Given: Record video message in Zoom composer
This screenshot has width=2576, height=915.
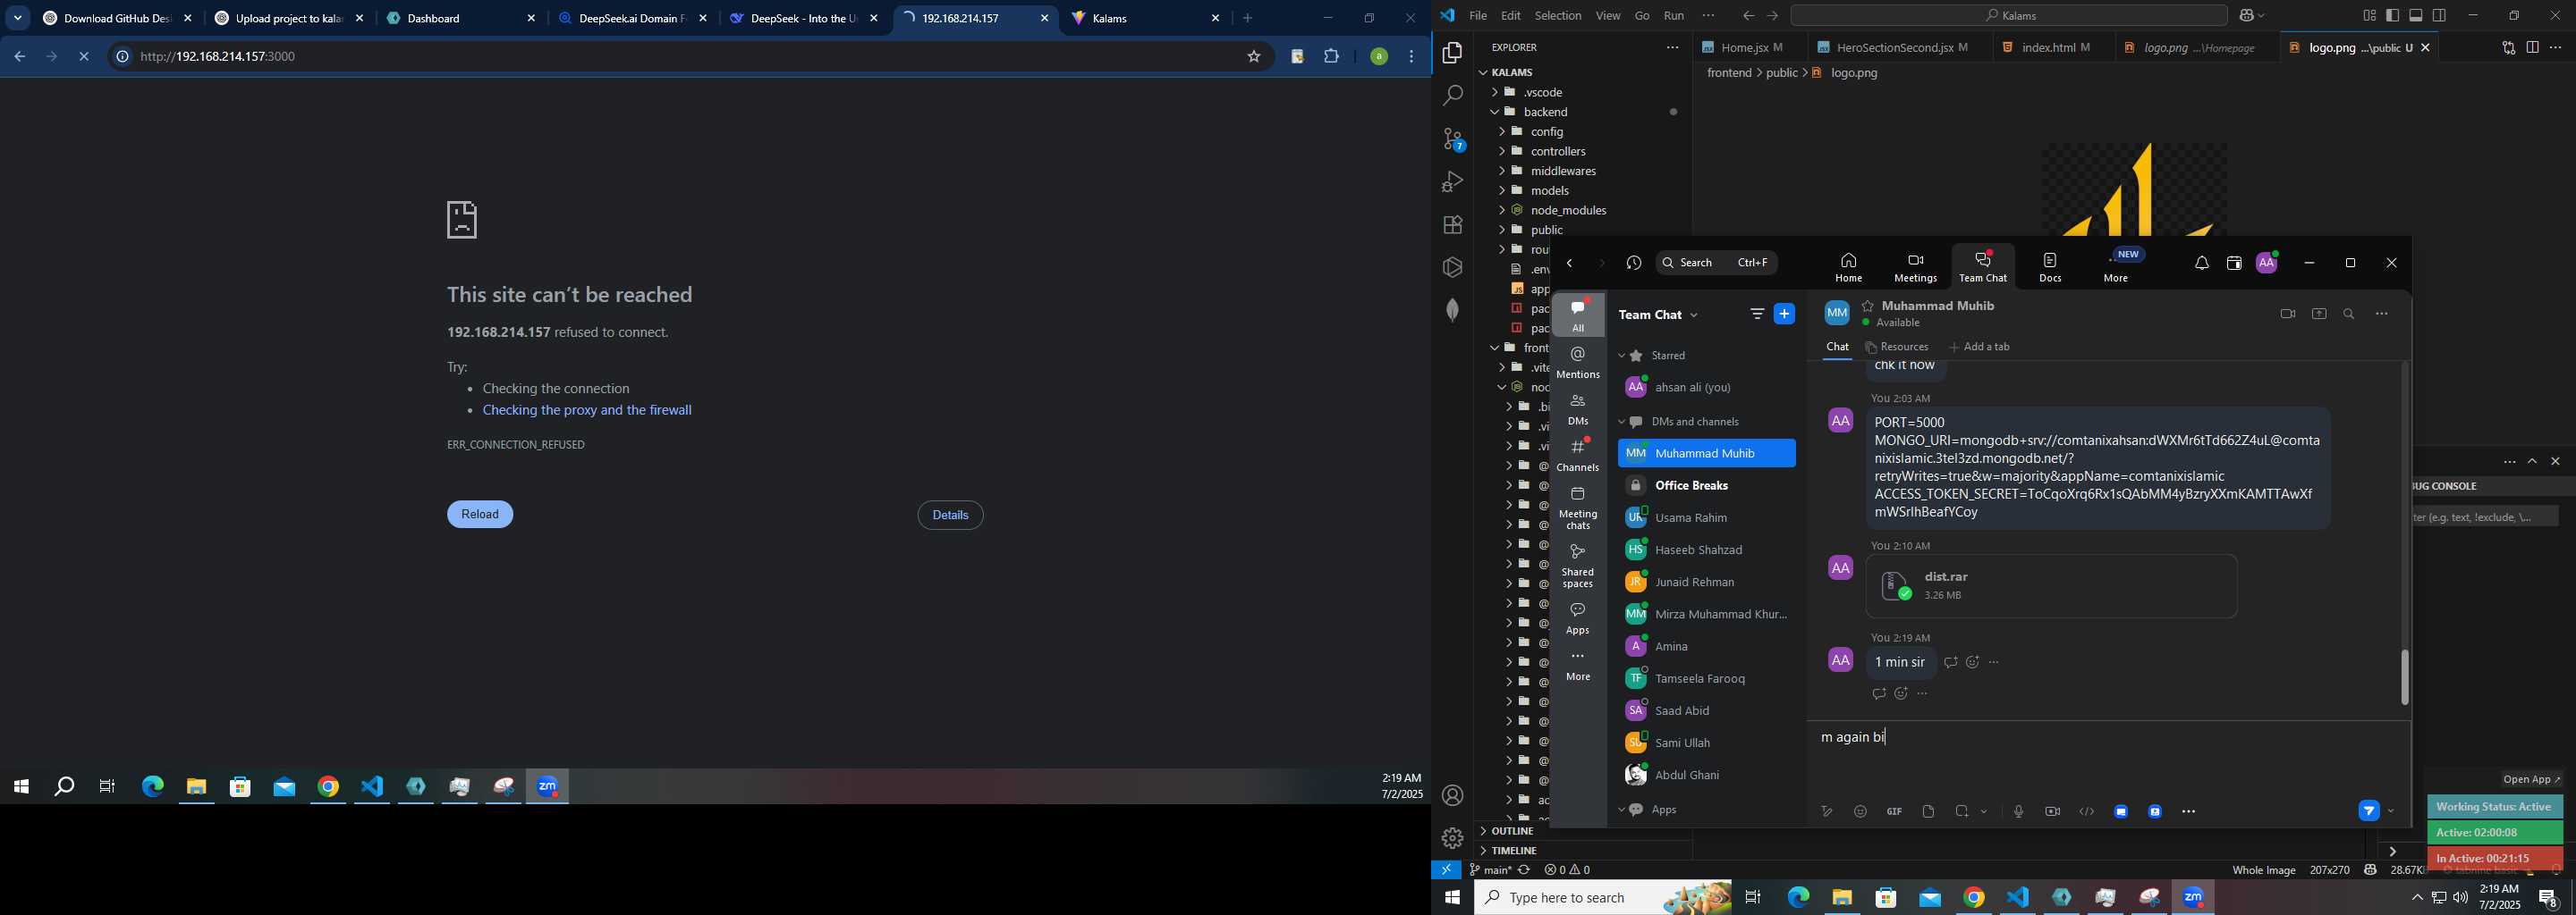Looking at the screenshot, I should [2053, 812].
